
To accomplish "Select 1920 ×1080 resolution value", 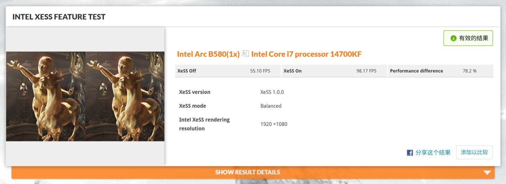I will pos(274,124).
